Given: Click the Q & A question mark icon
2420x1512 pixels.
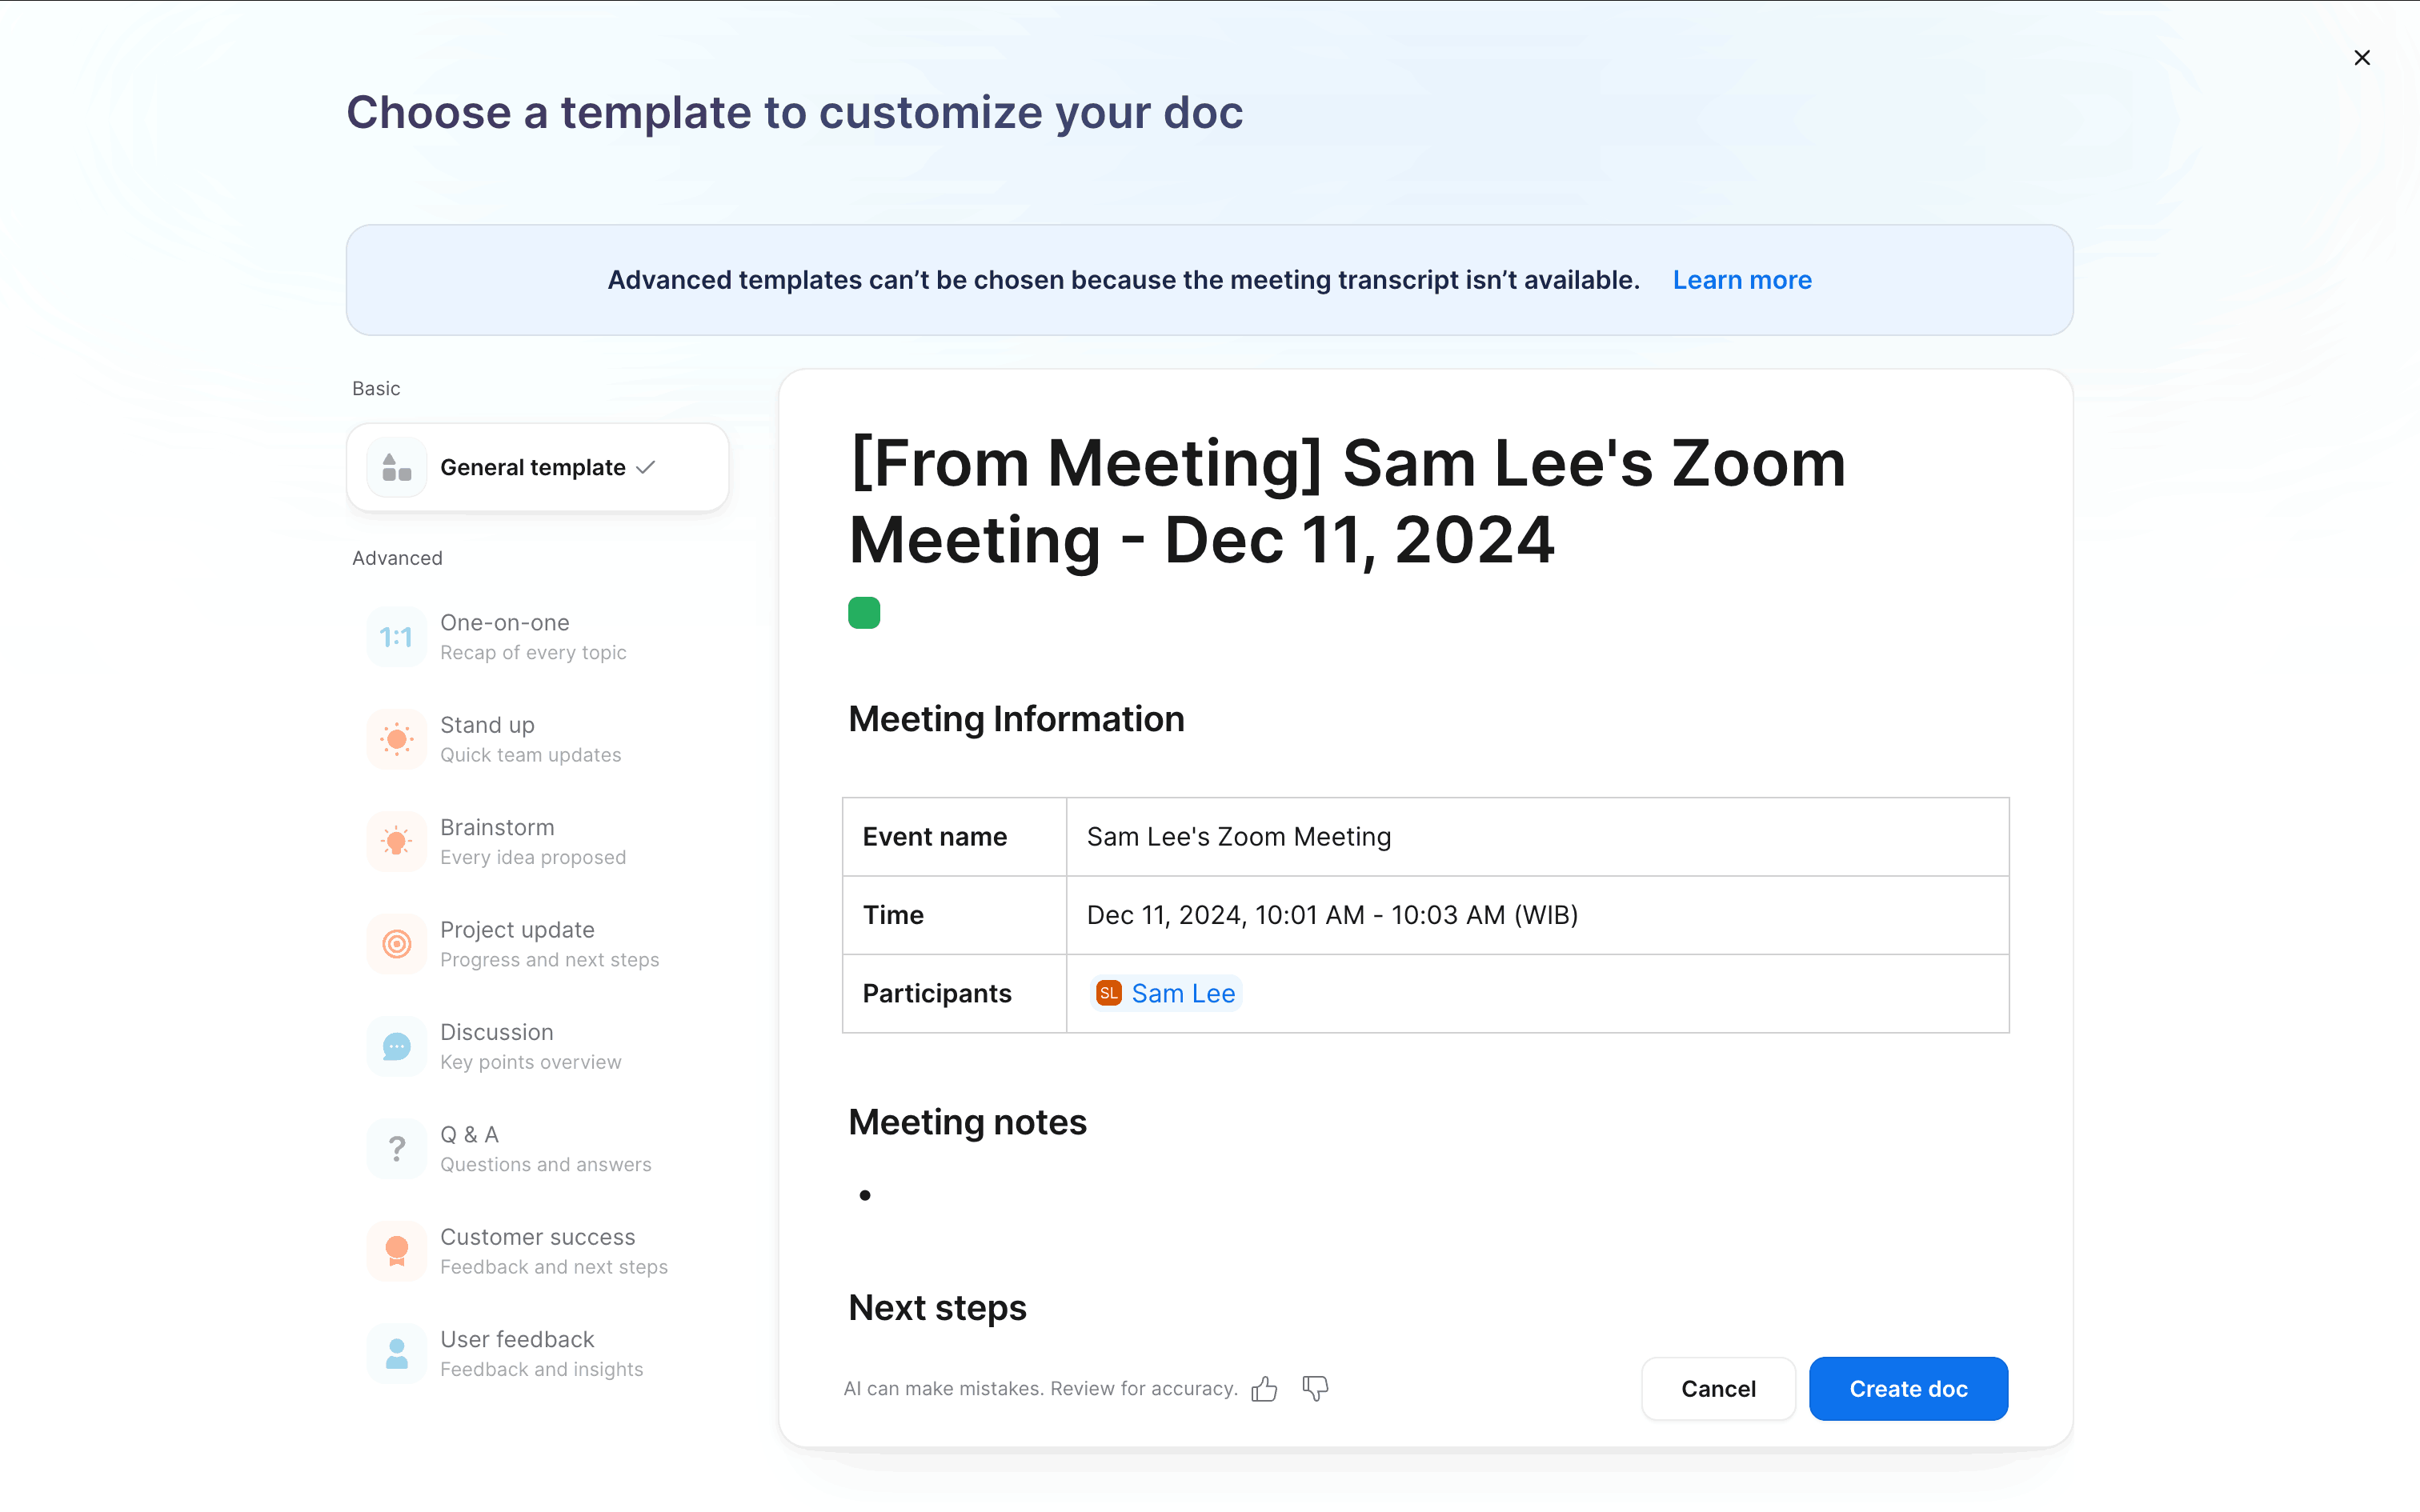Looking at the screenshot, I should (396, 1148).
